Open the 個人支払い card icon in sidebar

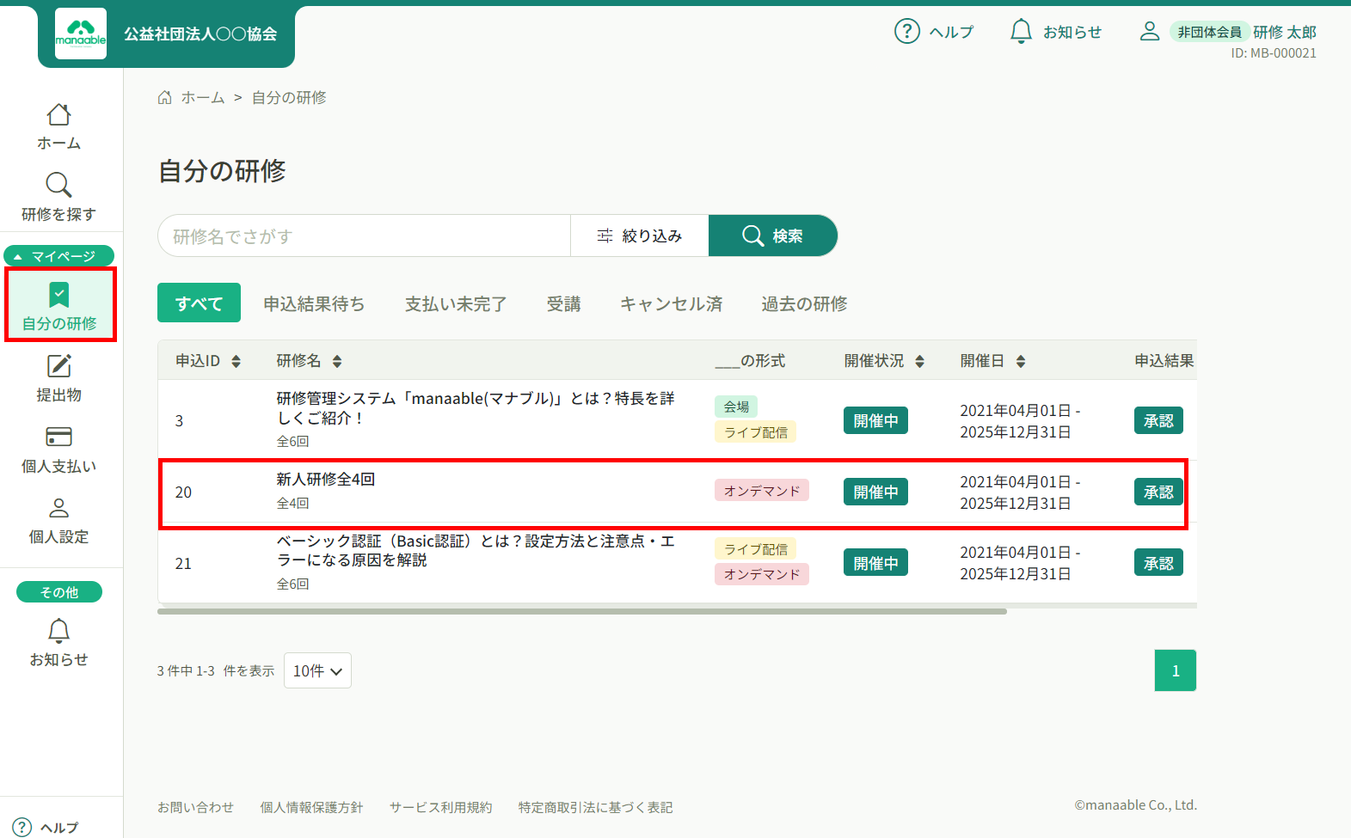(58, 437)
